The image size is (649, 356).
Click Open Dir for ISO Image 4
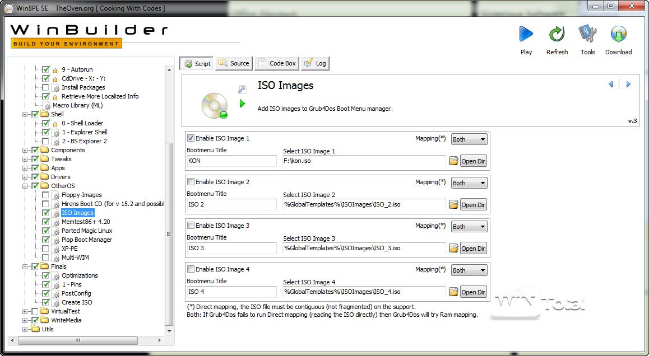point(473,292)
